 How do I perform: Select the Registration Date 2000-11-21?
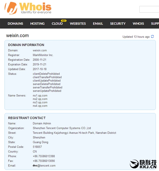pyautogui.click(x=39, y=60)
